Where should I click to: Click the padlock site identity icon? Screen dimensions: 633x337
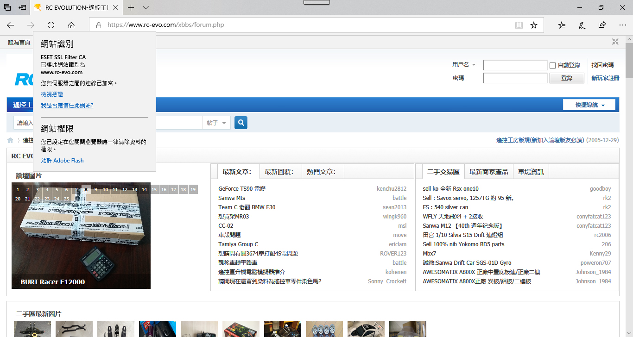pyautogui.click(x=98, y=25)
